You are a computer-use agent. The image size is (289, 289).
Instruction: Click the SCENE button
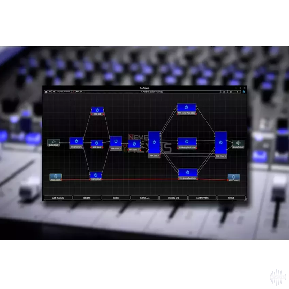pos(231,198)
